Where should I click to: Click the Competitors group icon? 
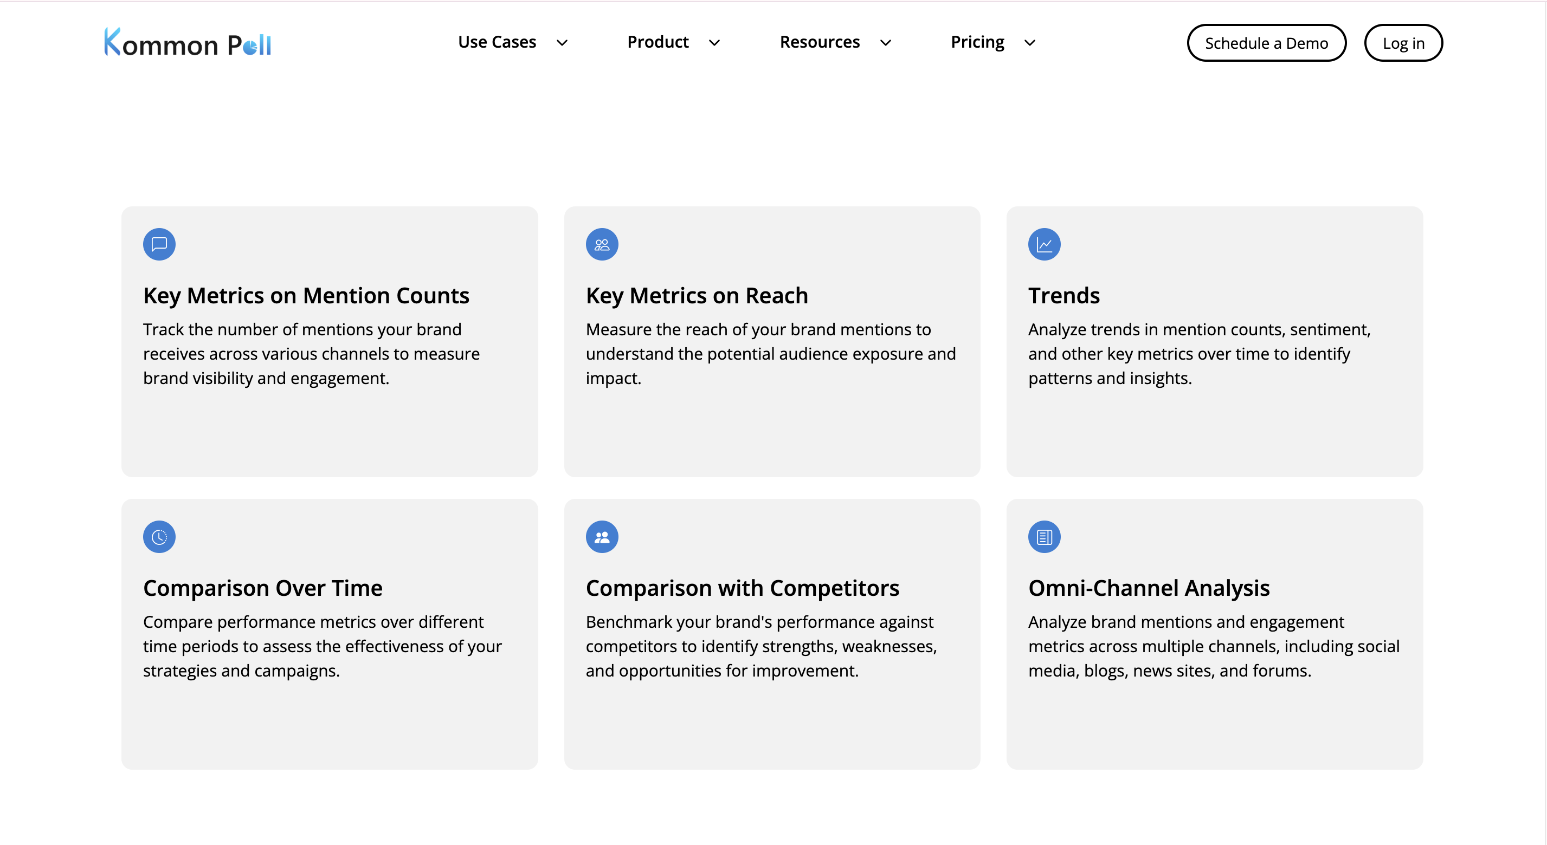coord(602,537)
